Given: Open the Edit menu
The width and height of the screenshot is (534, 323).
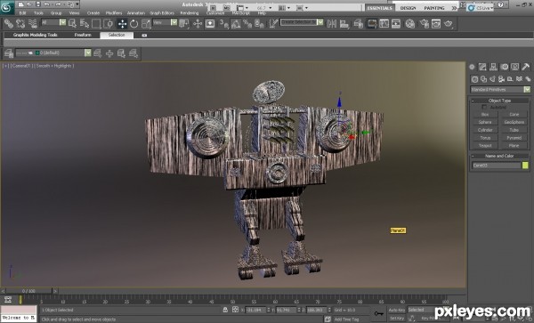Looking at the screenshot, I should (x=22, y=13).
